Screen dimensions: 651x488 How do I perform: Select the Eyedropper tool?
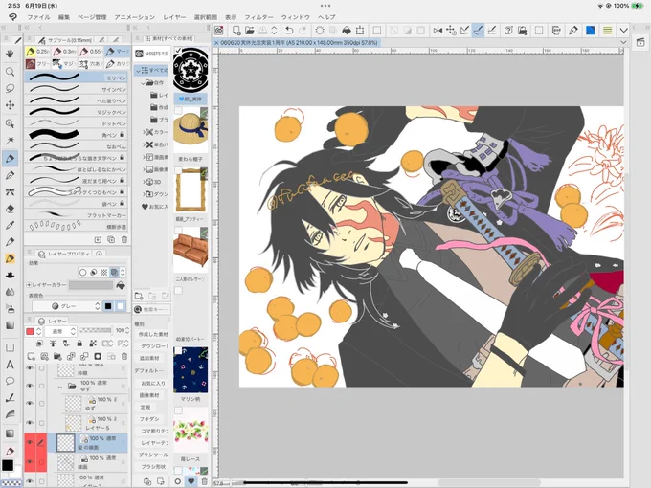click(10, 225)
